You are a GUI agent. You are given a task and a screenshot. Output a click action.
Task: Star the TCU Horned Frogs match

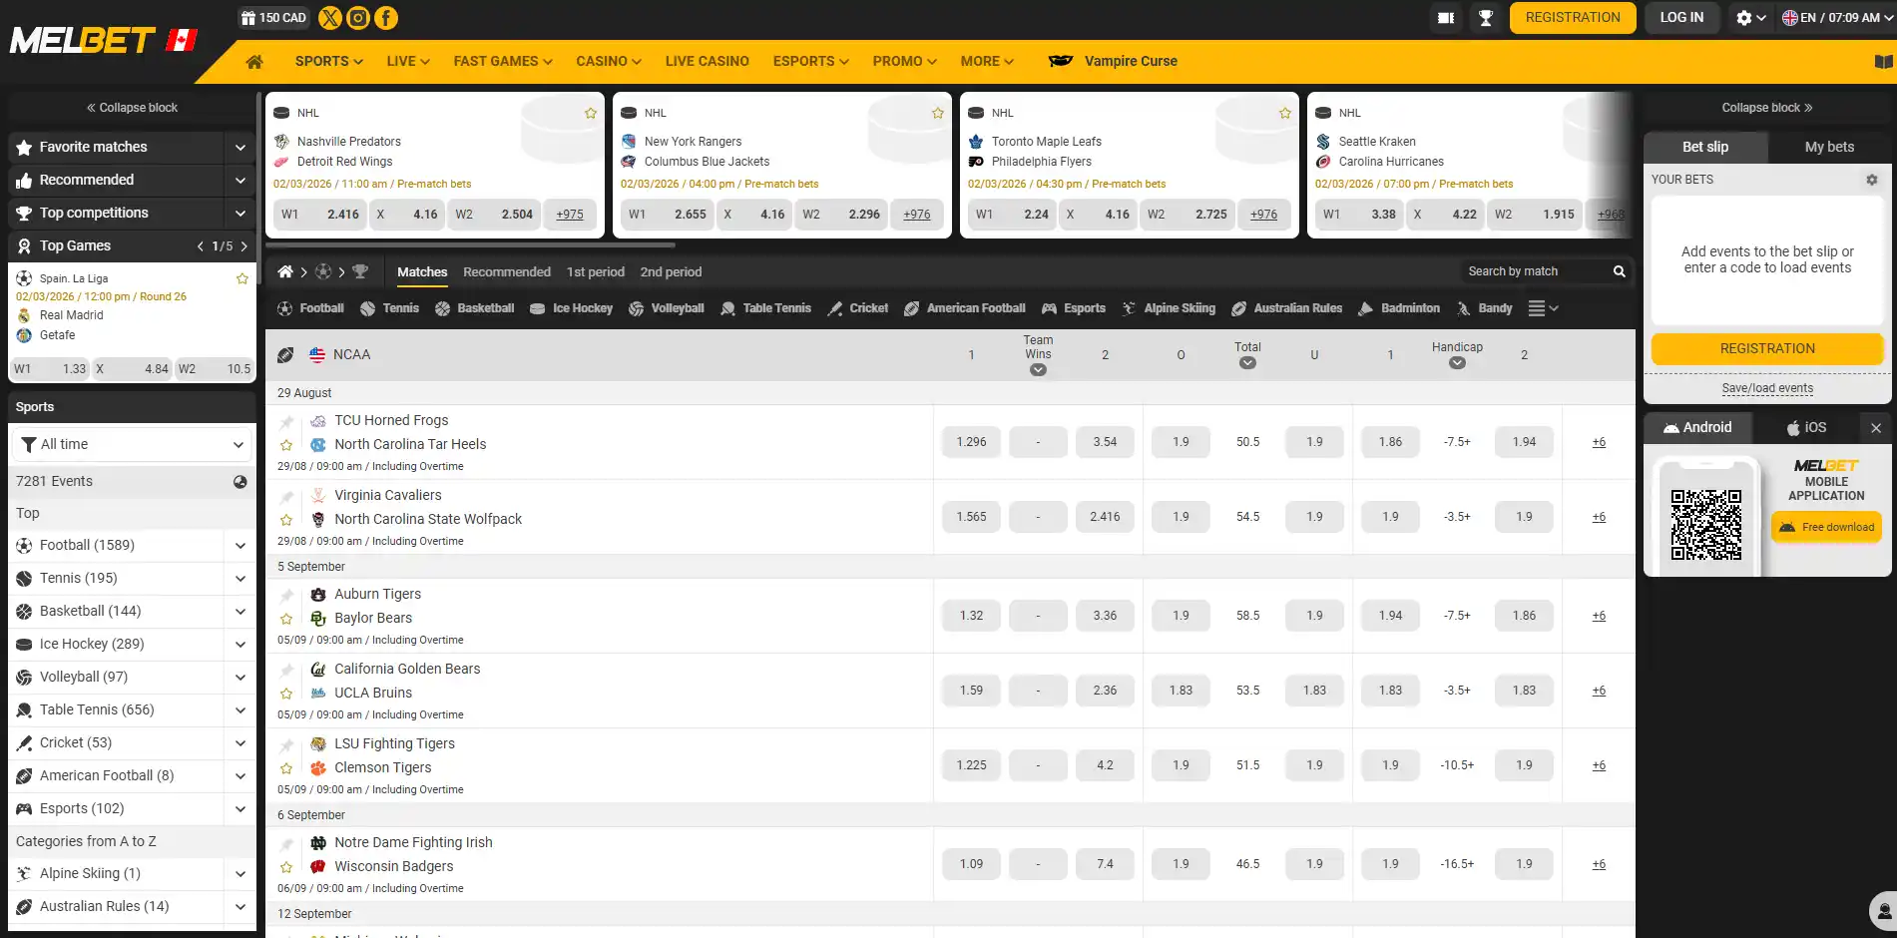click(x=286, y=445)
